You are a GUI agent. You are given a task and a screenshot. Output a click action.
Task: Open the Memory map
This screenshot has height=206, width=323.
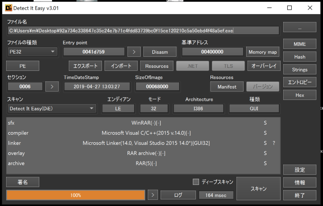click(x=263, y=52)
